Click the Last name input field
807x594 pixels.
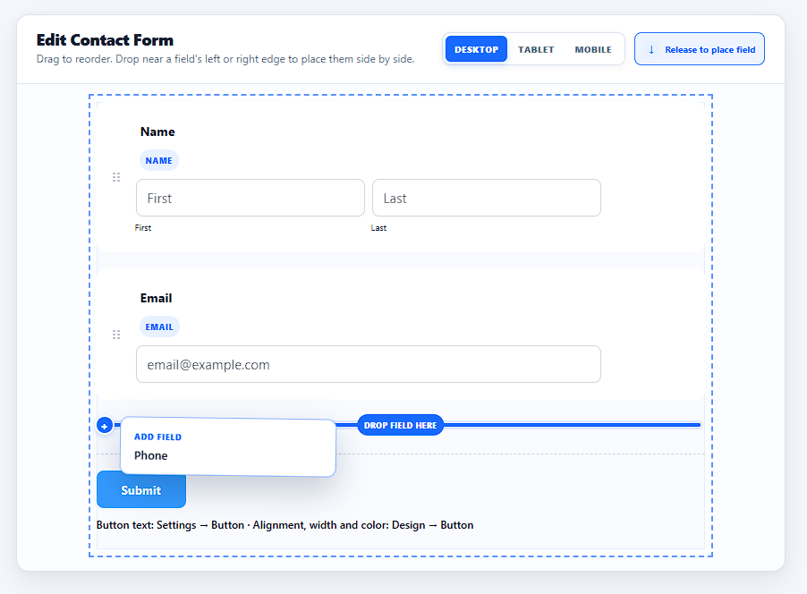coord(487,198)
